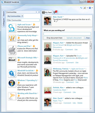Screen dimensions: 95x113
Task: Click the blue help question mark icon
Action: (90, 8)
